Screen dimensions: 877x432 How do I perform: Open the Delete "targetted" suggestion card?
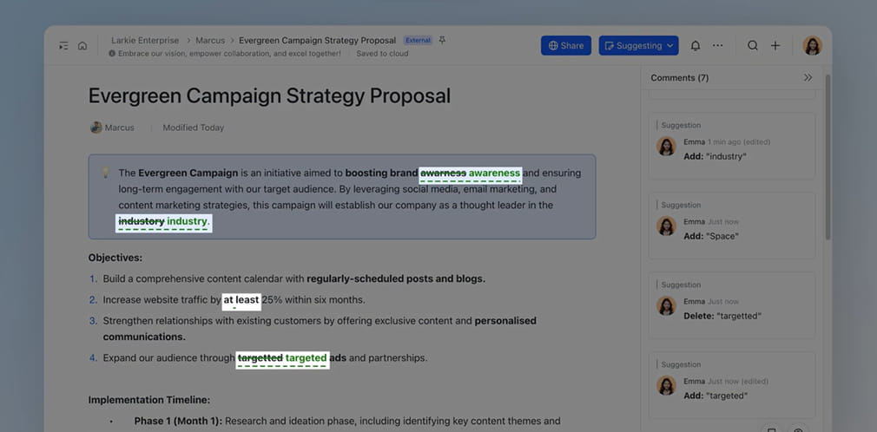pyautogui.click(x=731, y=305)
